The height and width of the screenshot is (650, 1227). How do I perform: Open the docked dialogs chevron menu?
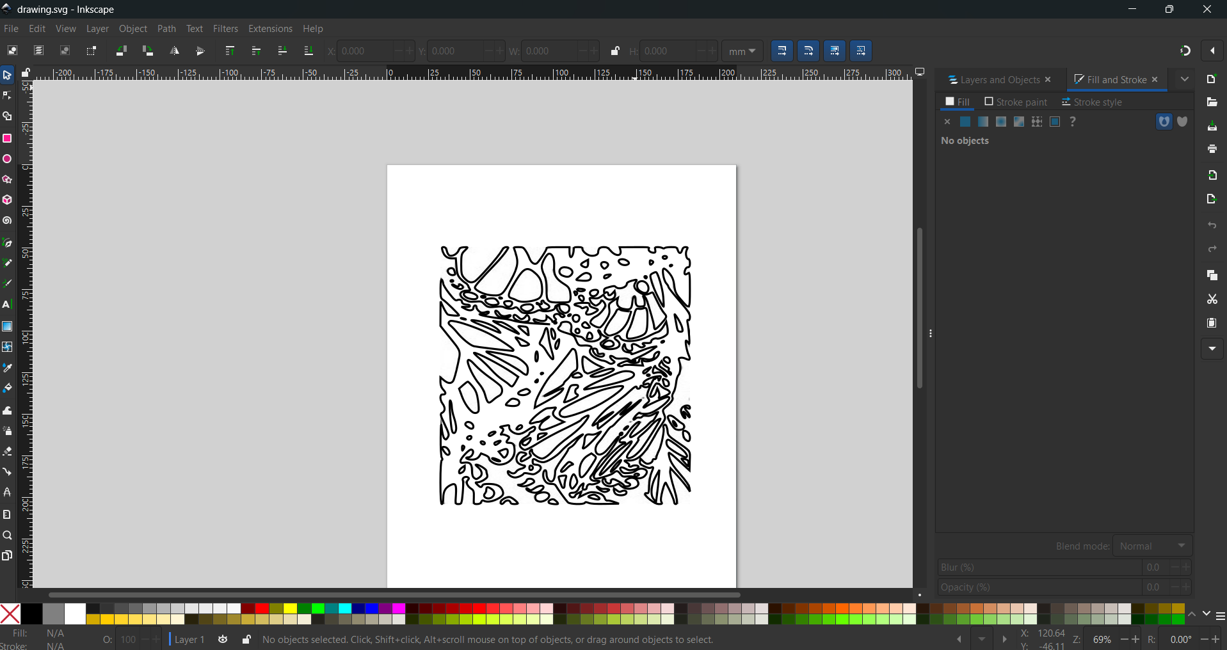pyautogui.click(x=1185, y=79)
